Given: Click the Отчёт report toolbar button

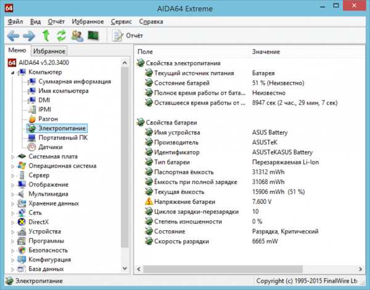Looking at the screenshot, I should [128, 36].
